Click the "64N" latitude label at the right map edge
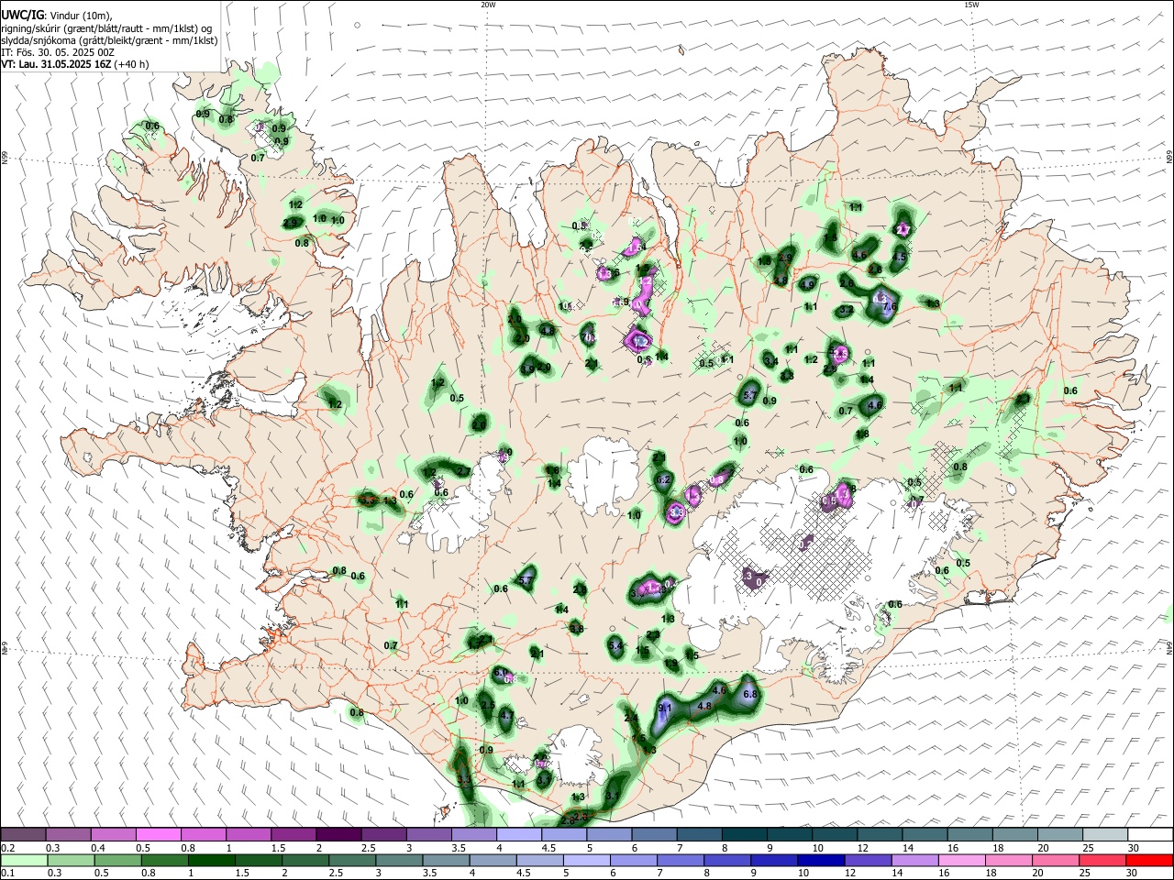This screenshot has width=1174, height=880. pyautogui.click(x=1168, y=646)
